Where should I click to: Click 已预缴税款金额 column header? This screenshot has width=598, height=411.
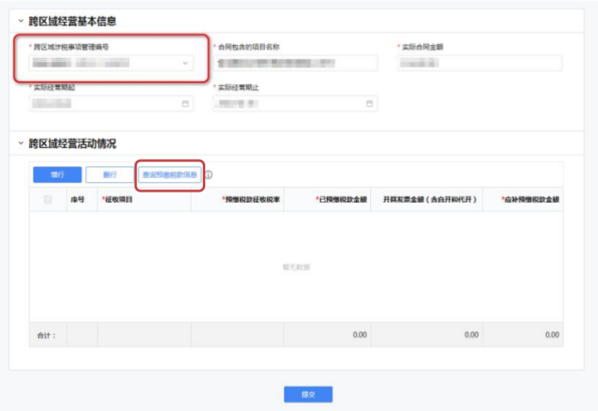tap(343, 199)
